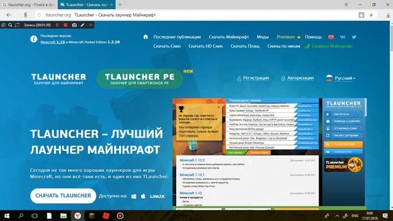Image resolution: width=393 pixels, height=221 pixels.
Task: Click the launcher preview screenshot thumbnail
Action: point(270,154)
